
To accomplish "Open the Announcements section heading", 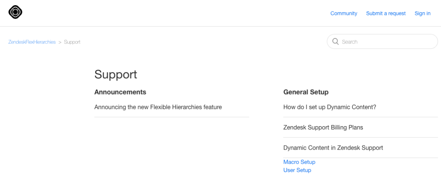I will click(x=120, y=92).
